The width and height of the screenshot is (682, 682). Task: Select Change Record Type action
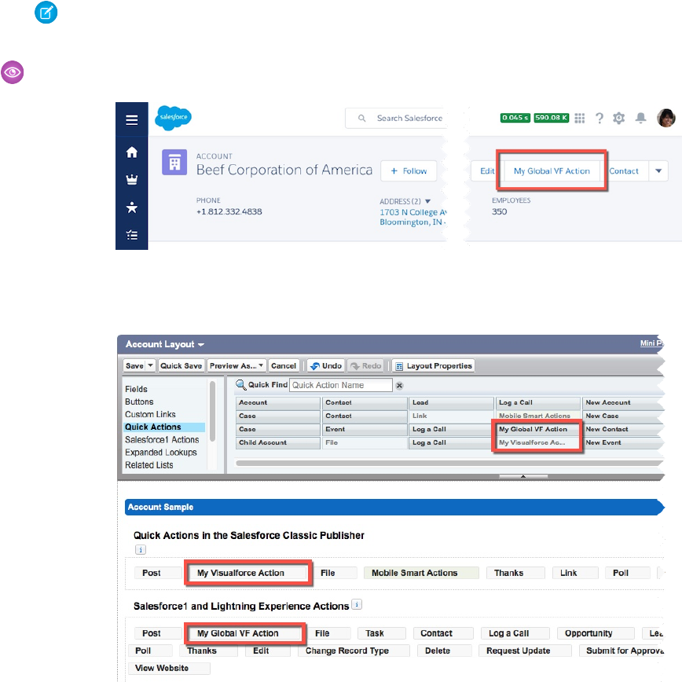[x=354, y=651]
